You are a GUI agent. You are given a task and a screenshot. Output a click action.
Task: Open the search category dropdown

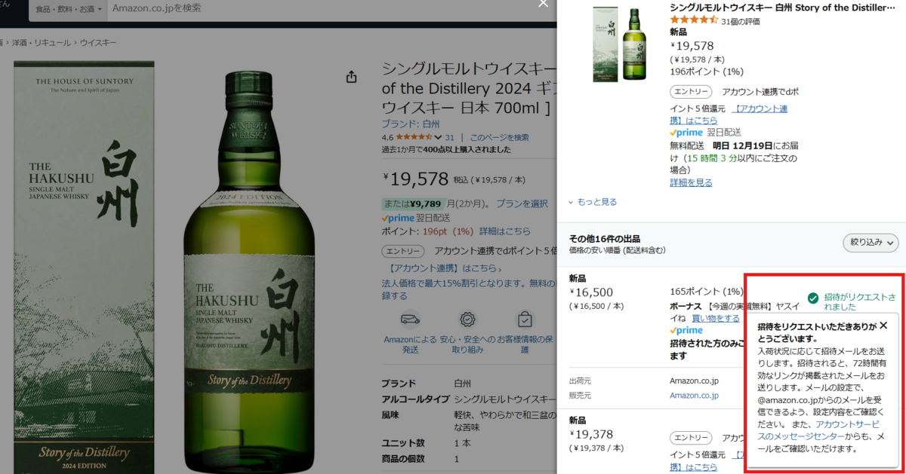click(66, 9)
